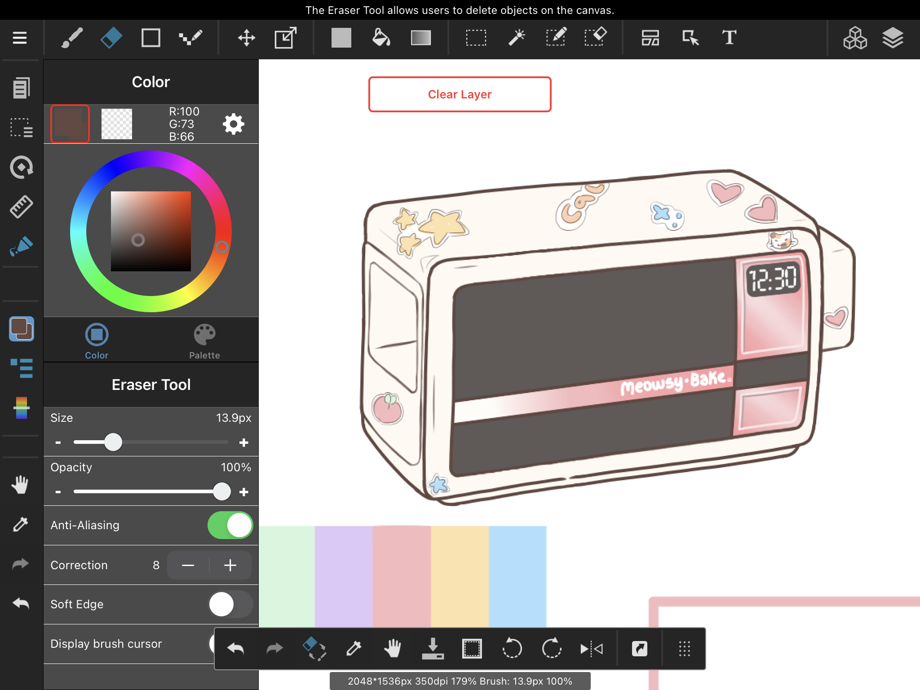Screen dimensions: 920x690
Task: Open the rotate canvas sidebar option
Action: tap(21, 167)
